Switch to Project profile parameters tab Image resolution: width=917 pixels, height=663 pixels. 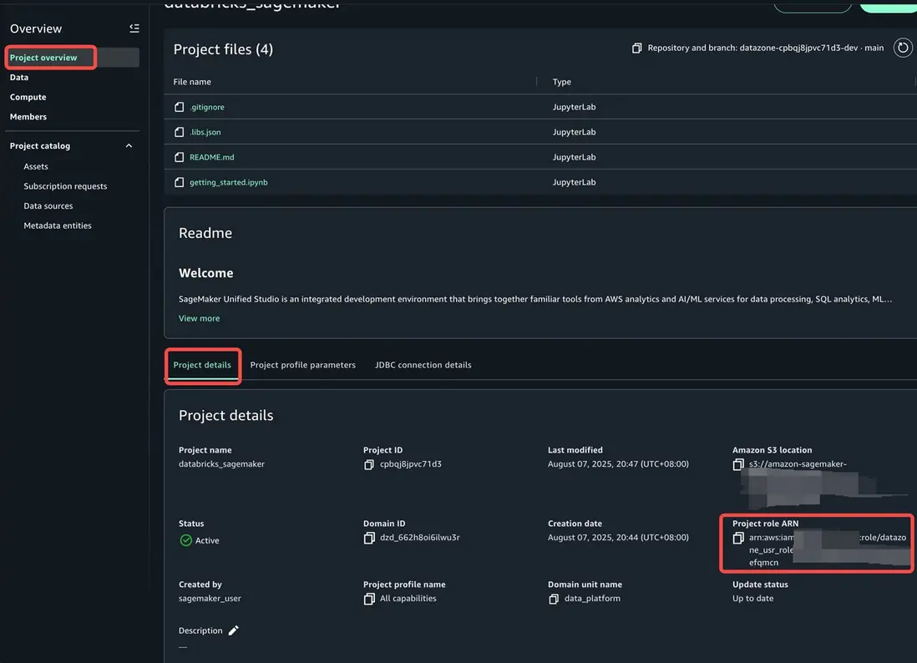[x=302, y=365]
